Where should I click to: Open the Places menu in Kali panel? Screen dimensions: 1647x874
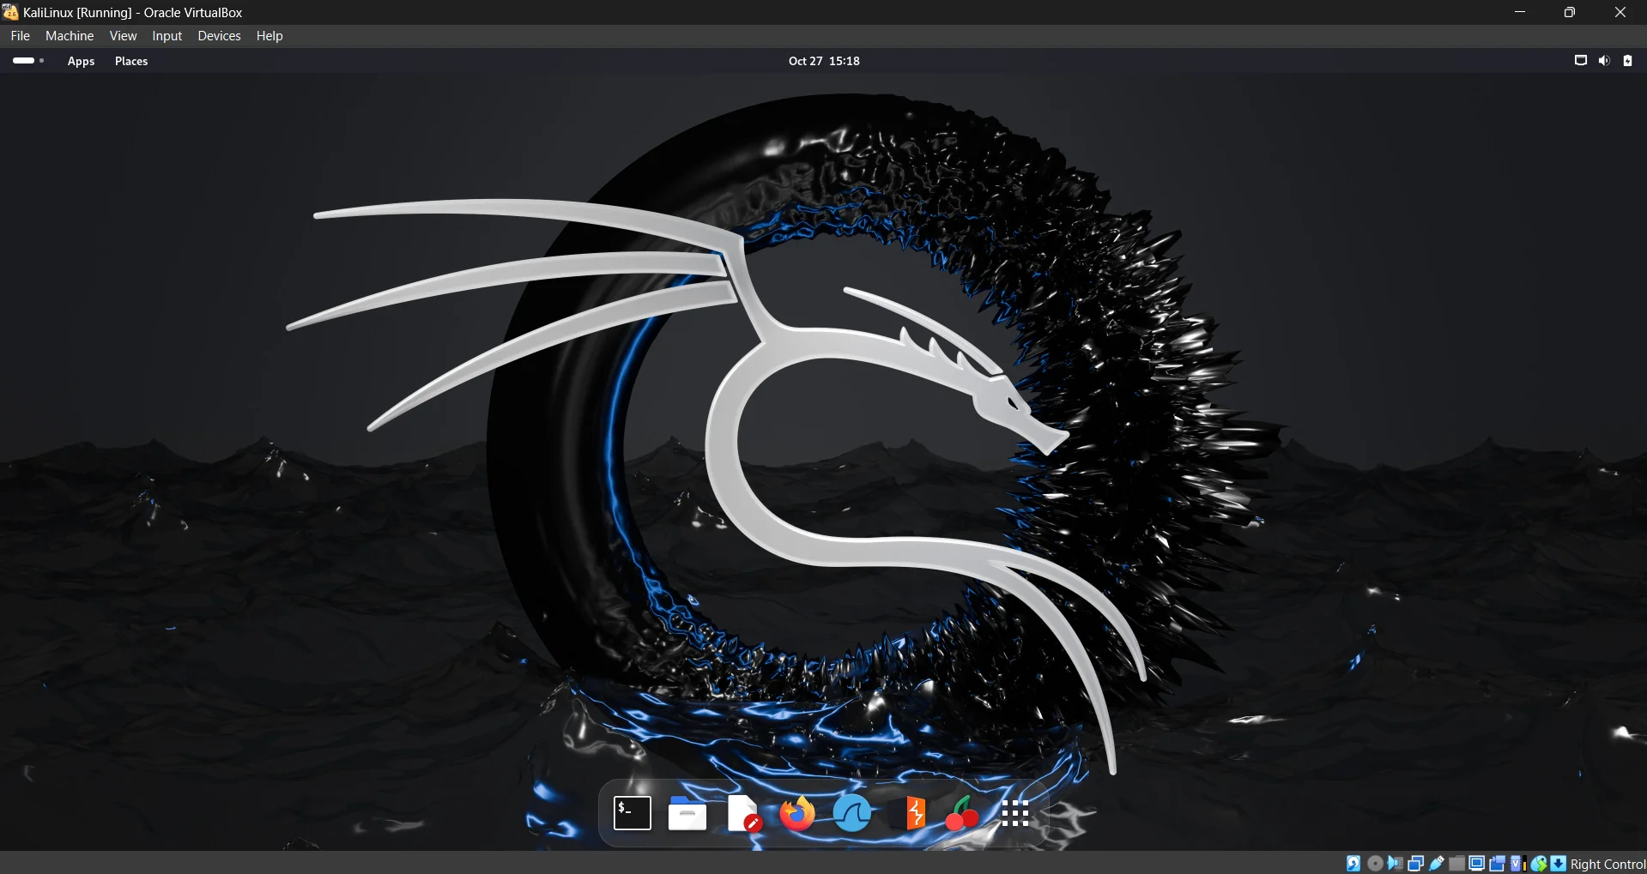point(131,61)
